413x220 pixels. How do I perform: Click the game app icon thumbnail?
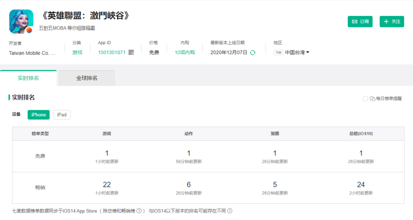click(21, 21)
